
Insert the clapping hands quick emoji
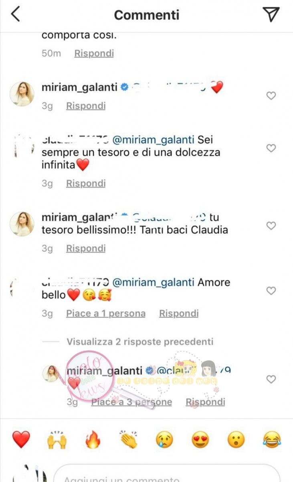coord(128,439)
